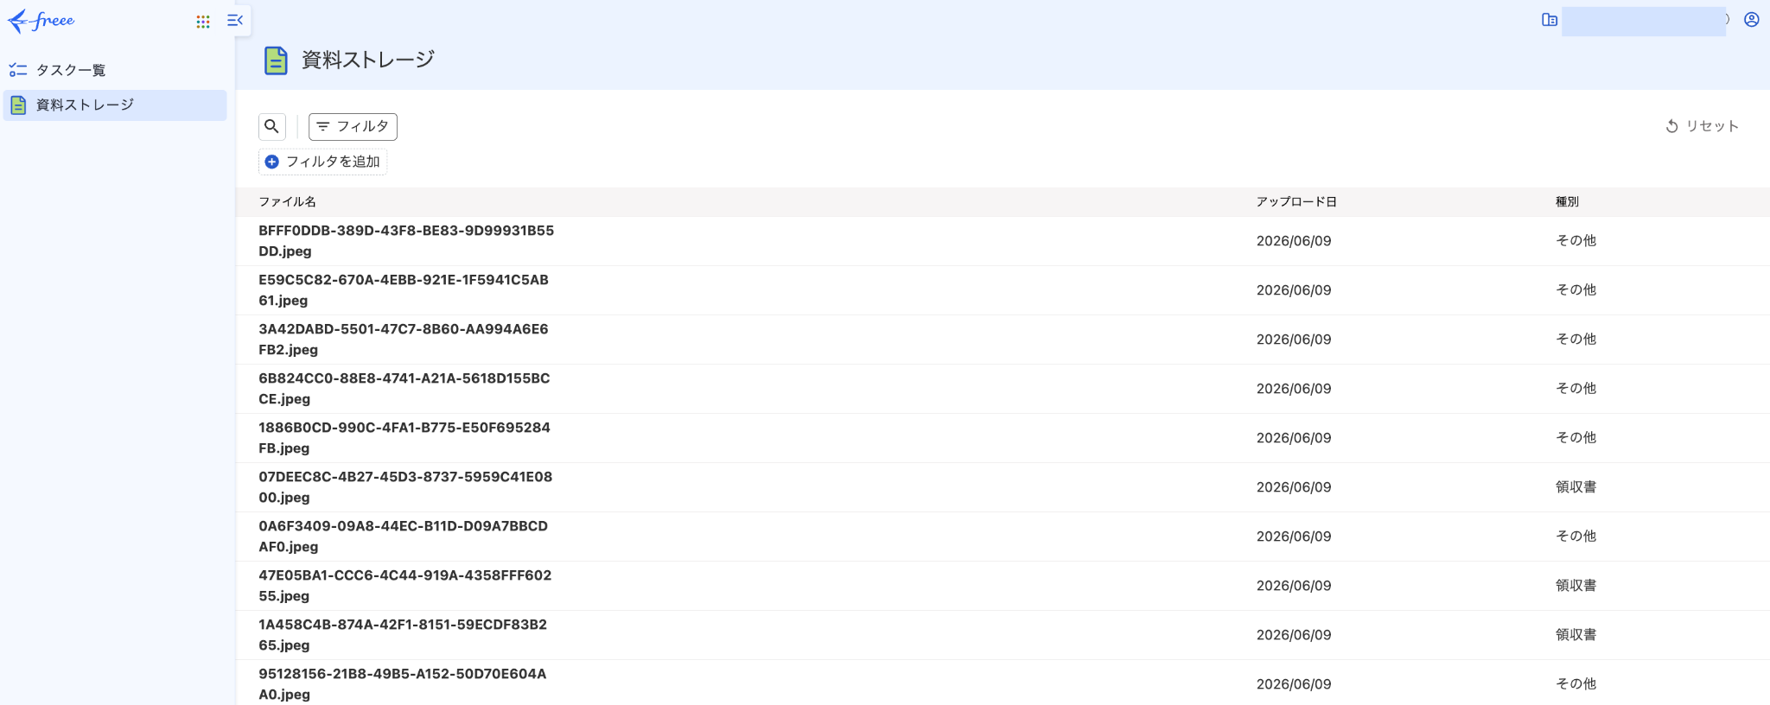Click the 資料ストレージ page header document icon

click(276, 60)
